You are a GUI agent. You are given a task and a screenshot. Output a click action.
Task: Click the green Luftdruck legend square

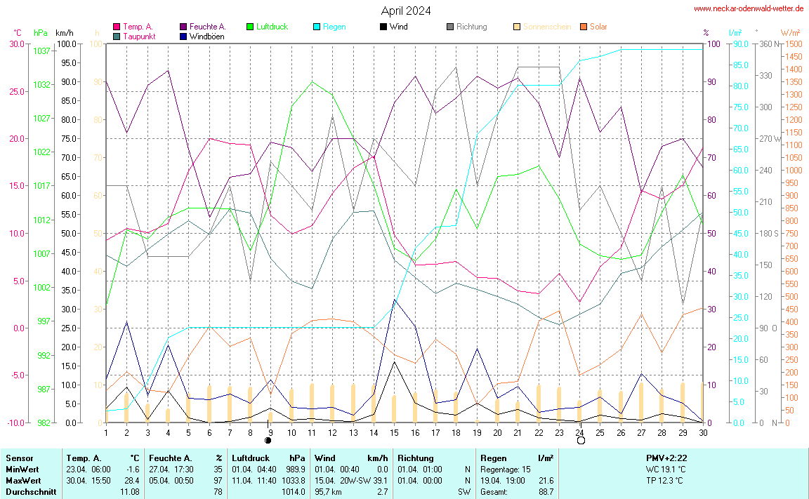[250, 27]
